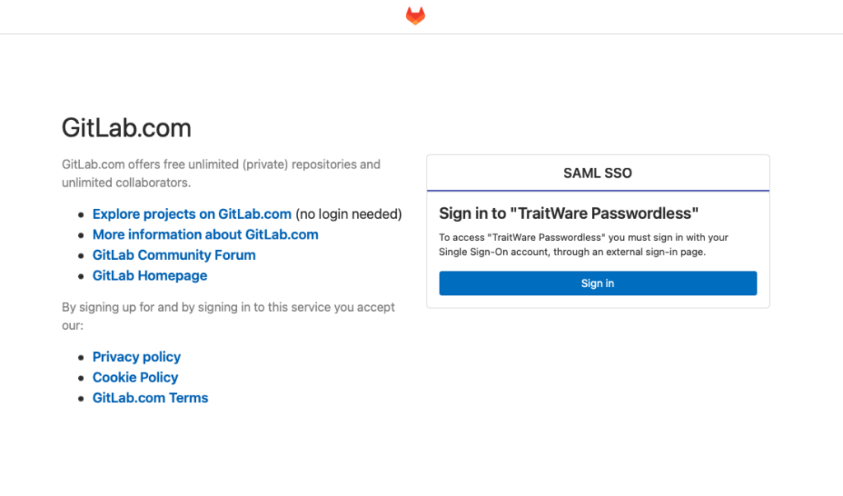Viewport: 843px width, 496px height.
Task: Click the bullet before Privacy policy
Action: tap(82, 357)
